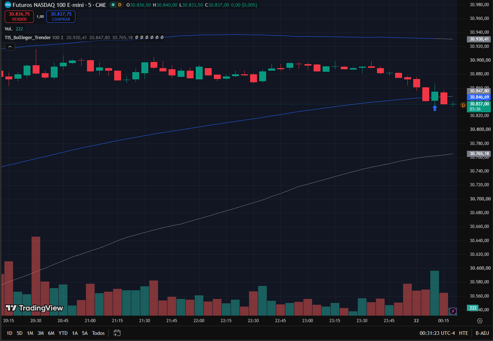Click the TradingView logo
Viewport: 493px width, 341px height.
click(x=34, y=308)
